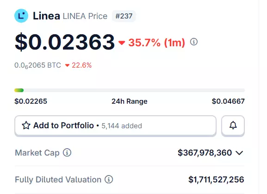Click the #237 rank badge
The height and width of the screenshot is (194, 267).
coord(124,16)
